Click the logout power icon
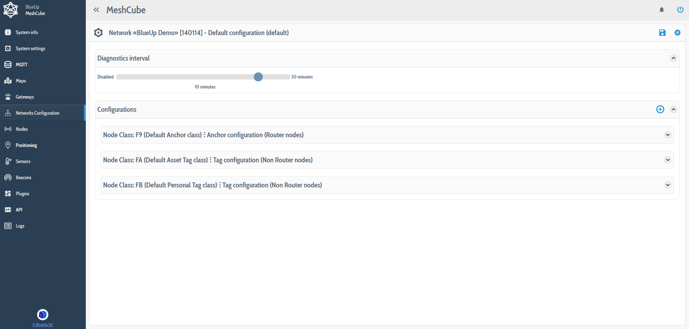 [x=680, y=10]
